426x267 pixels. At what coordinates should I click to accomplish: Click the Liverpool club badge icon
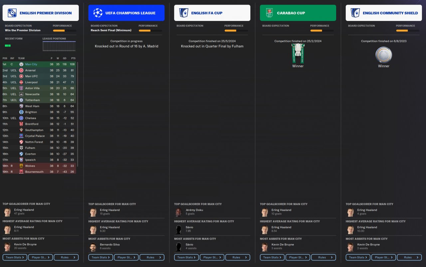pos(21,82)
